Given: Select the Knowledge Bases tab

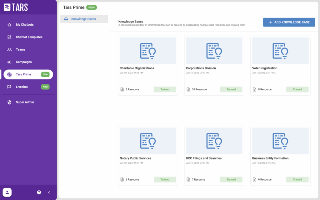Looking at the screenshot, I should [x=84, y=19].
